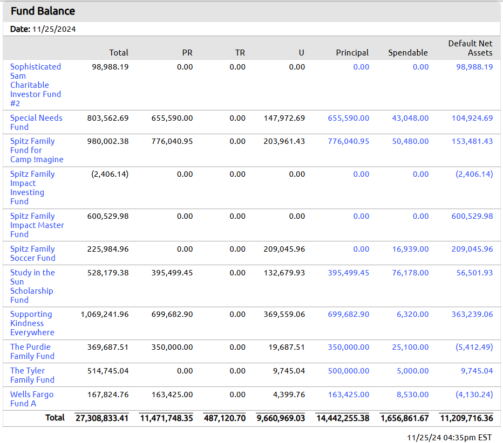The width and height of the screenshot is (503, 443).
Task: Select Total value 803,562.69
Action: point(108,118)
